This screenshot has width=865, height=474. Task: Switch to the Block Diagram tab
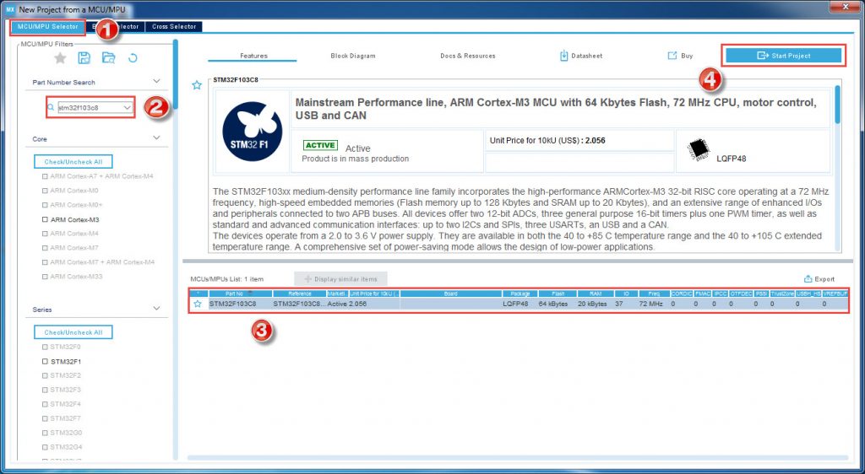click(x=353, y=56)
